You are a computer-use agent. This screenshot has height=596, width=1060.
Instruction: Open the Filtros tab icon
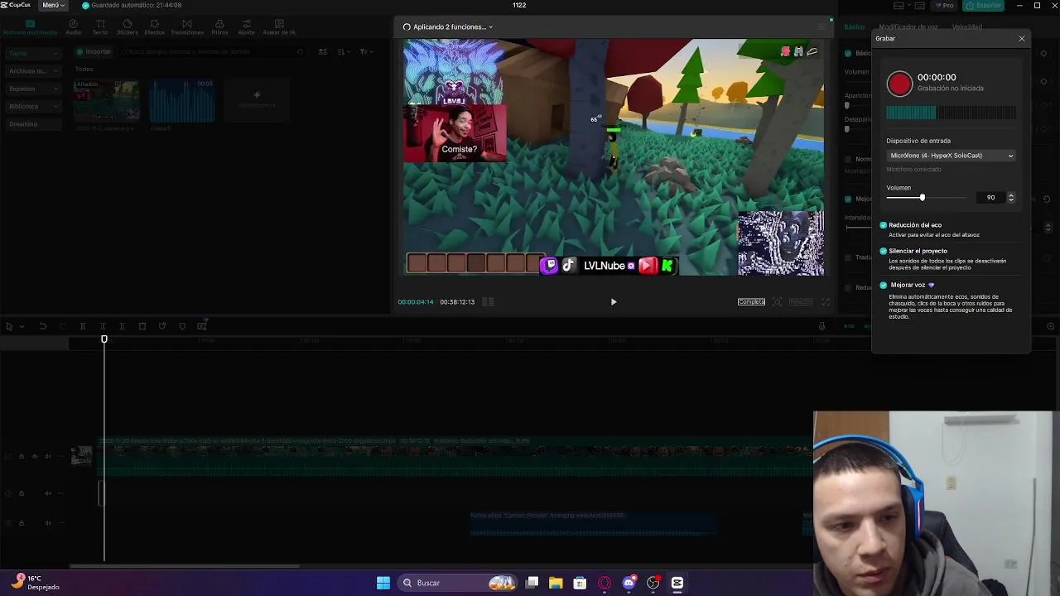point(219,27)
